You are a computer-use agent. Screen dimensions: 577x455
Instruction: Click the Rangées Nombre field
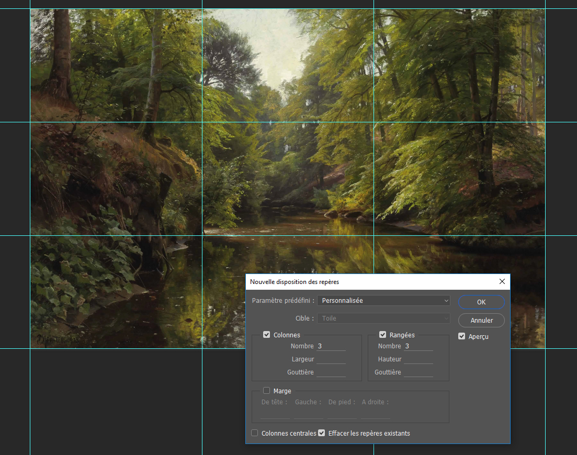click(x=418, y=346)
